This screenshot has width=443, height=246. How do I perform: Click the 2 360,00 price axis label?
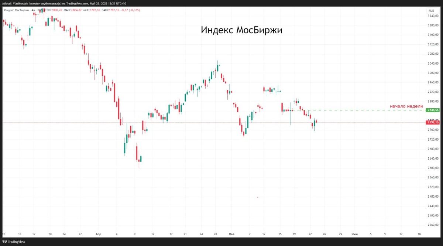click(x=433, y=224)
